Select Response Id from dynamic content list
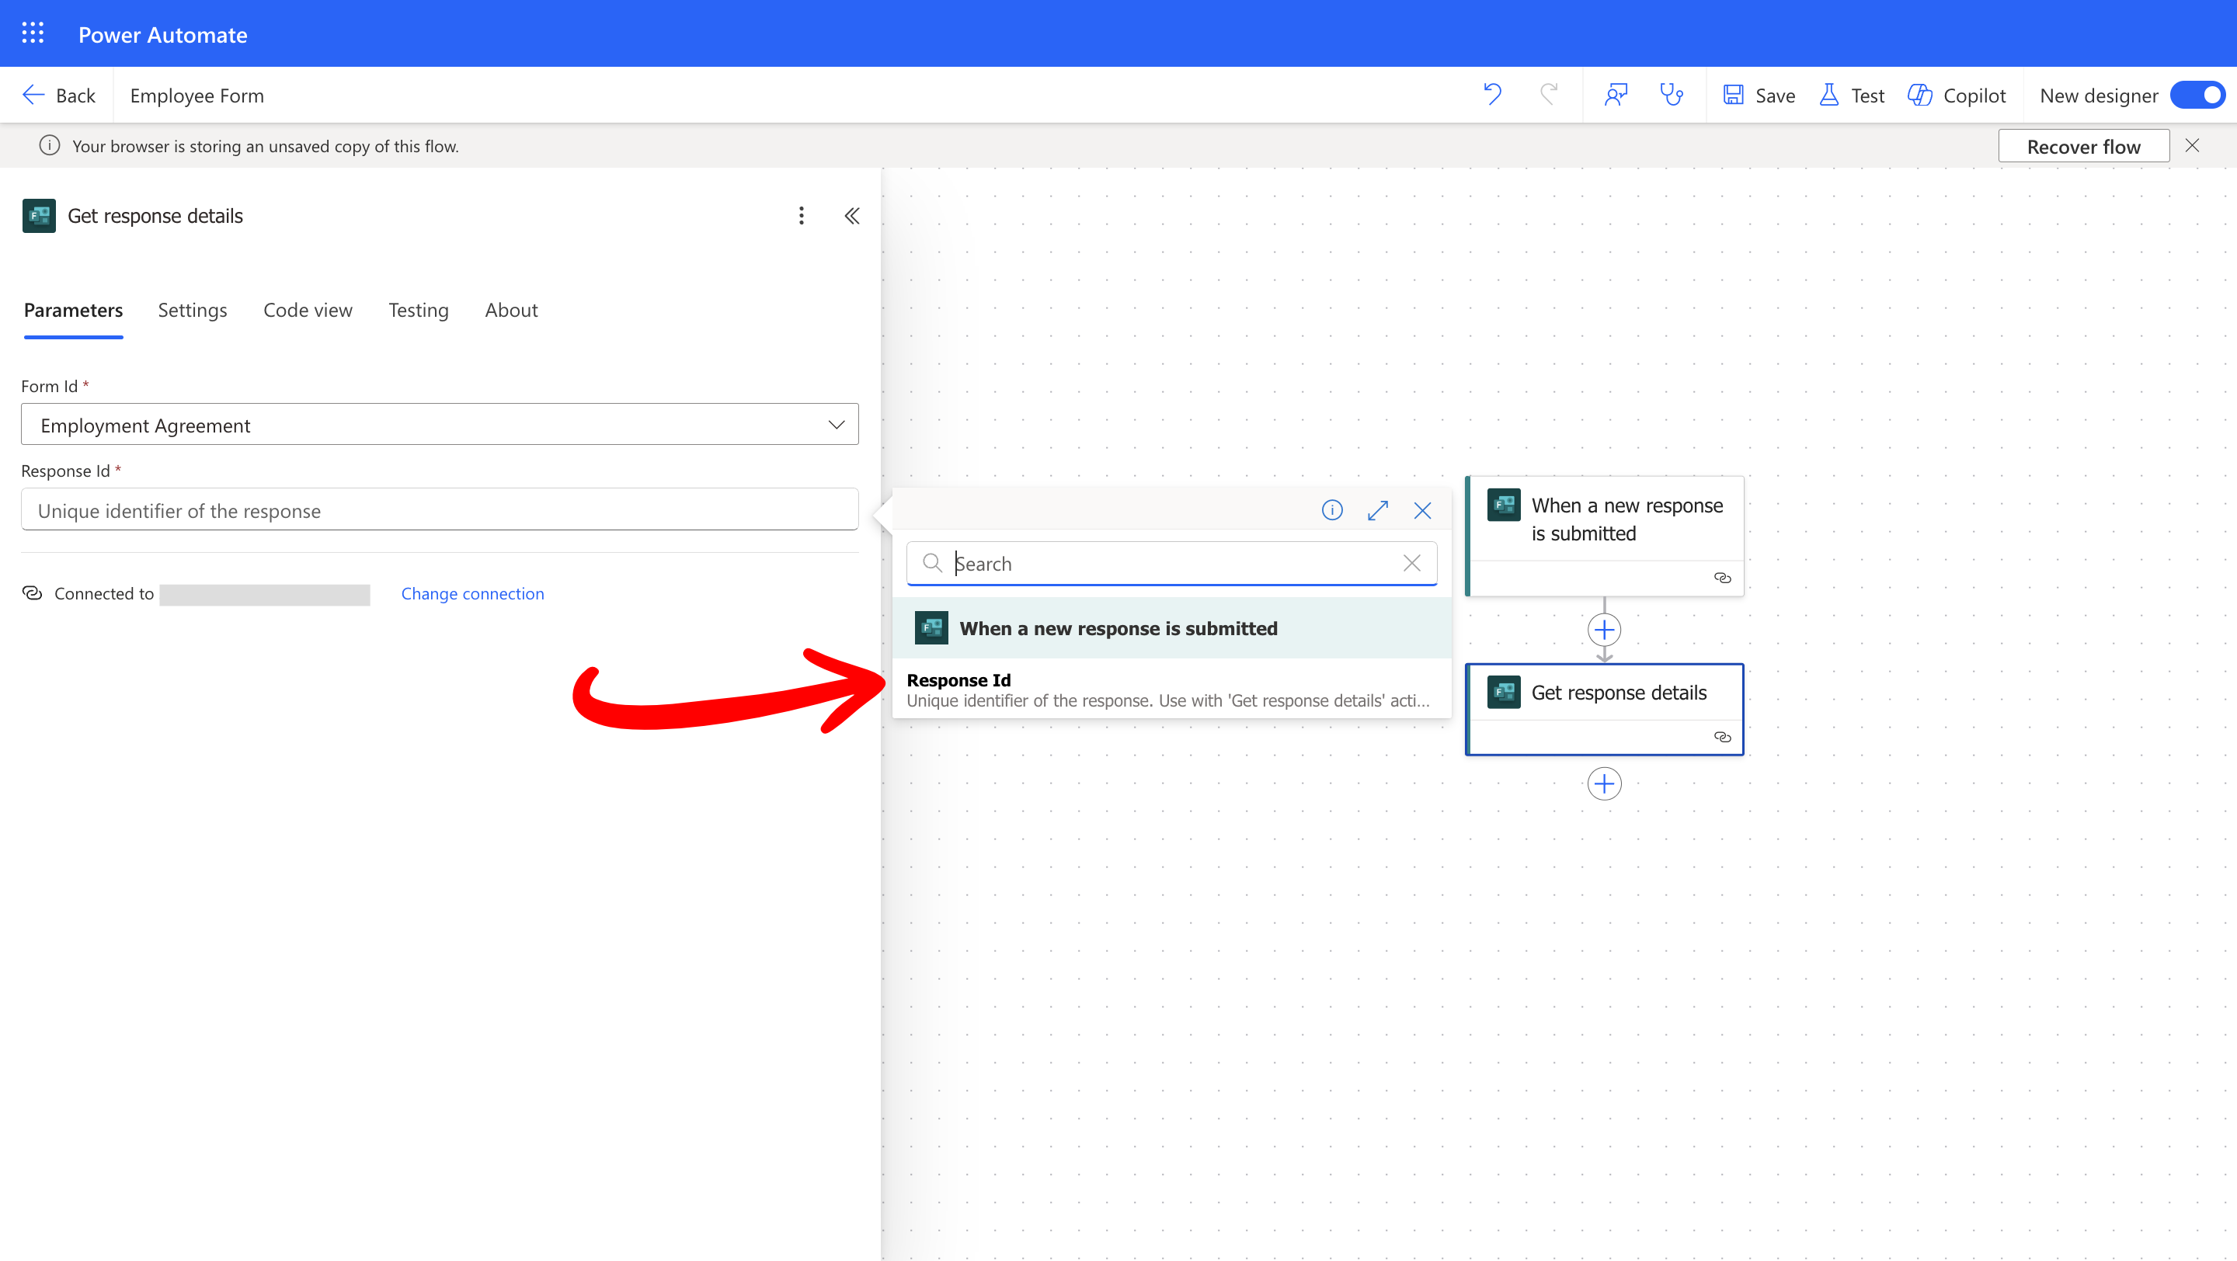Viewport: 2237px width, 1261px height. 959,680
